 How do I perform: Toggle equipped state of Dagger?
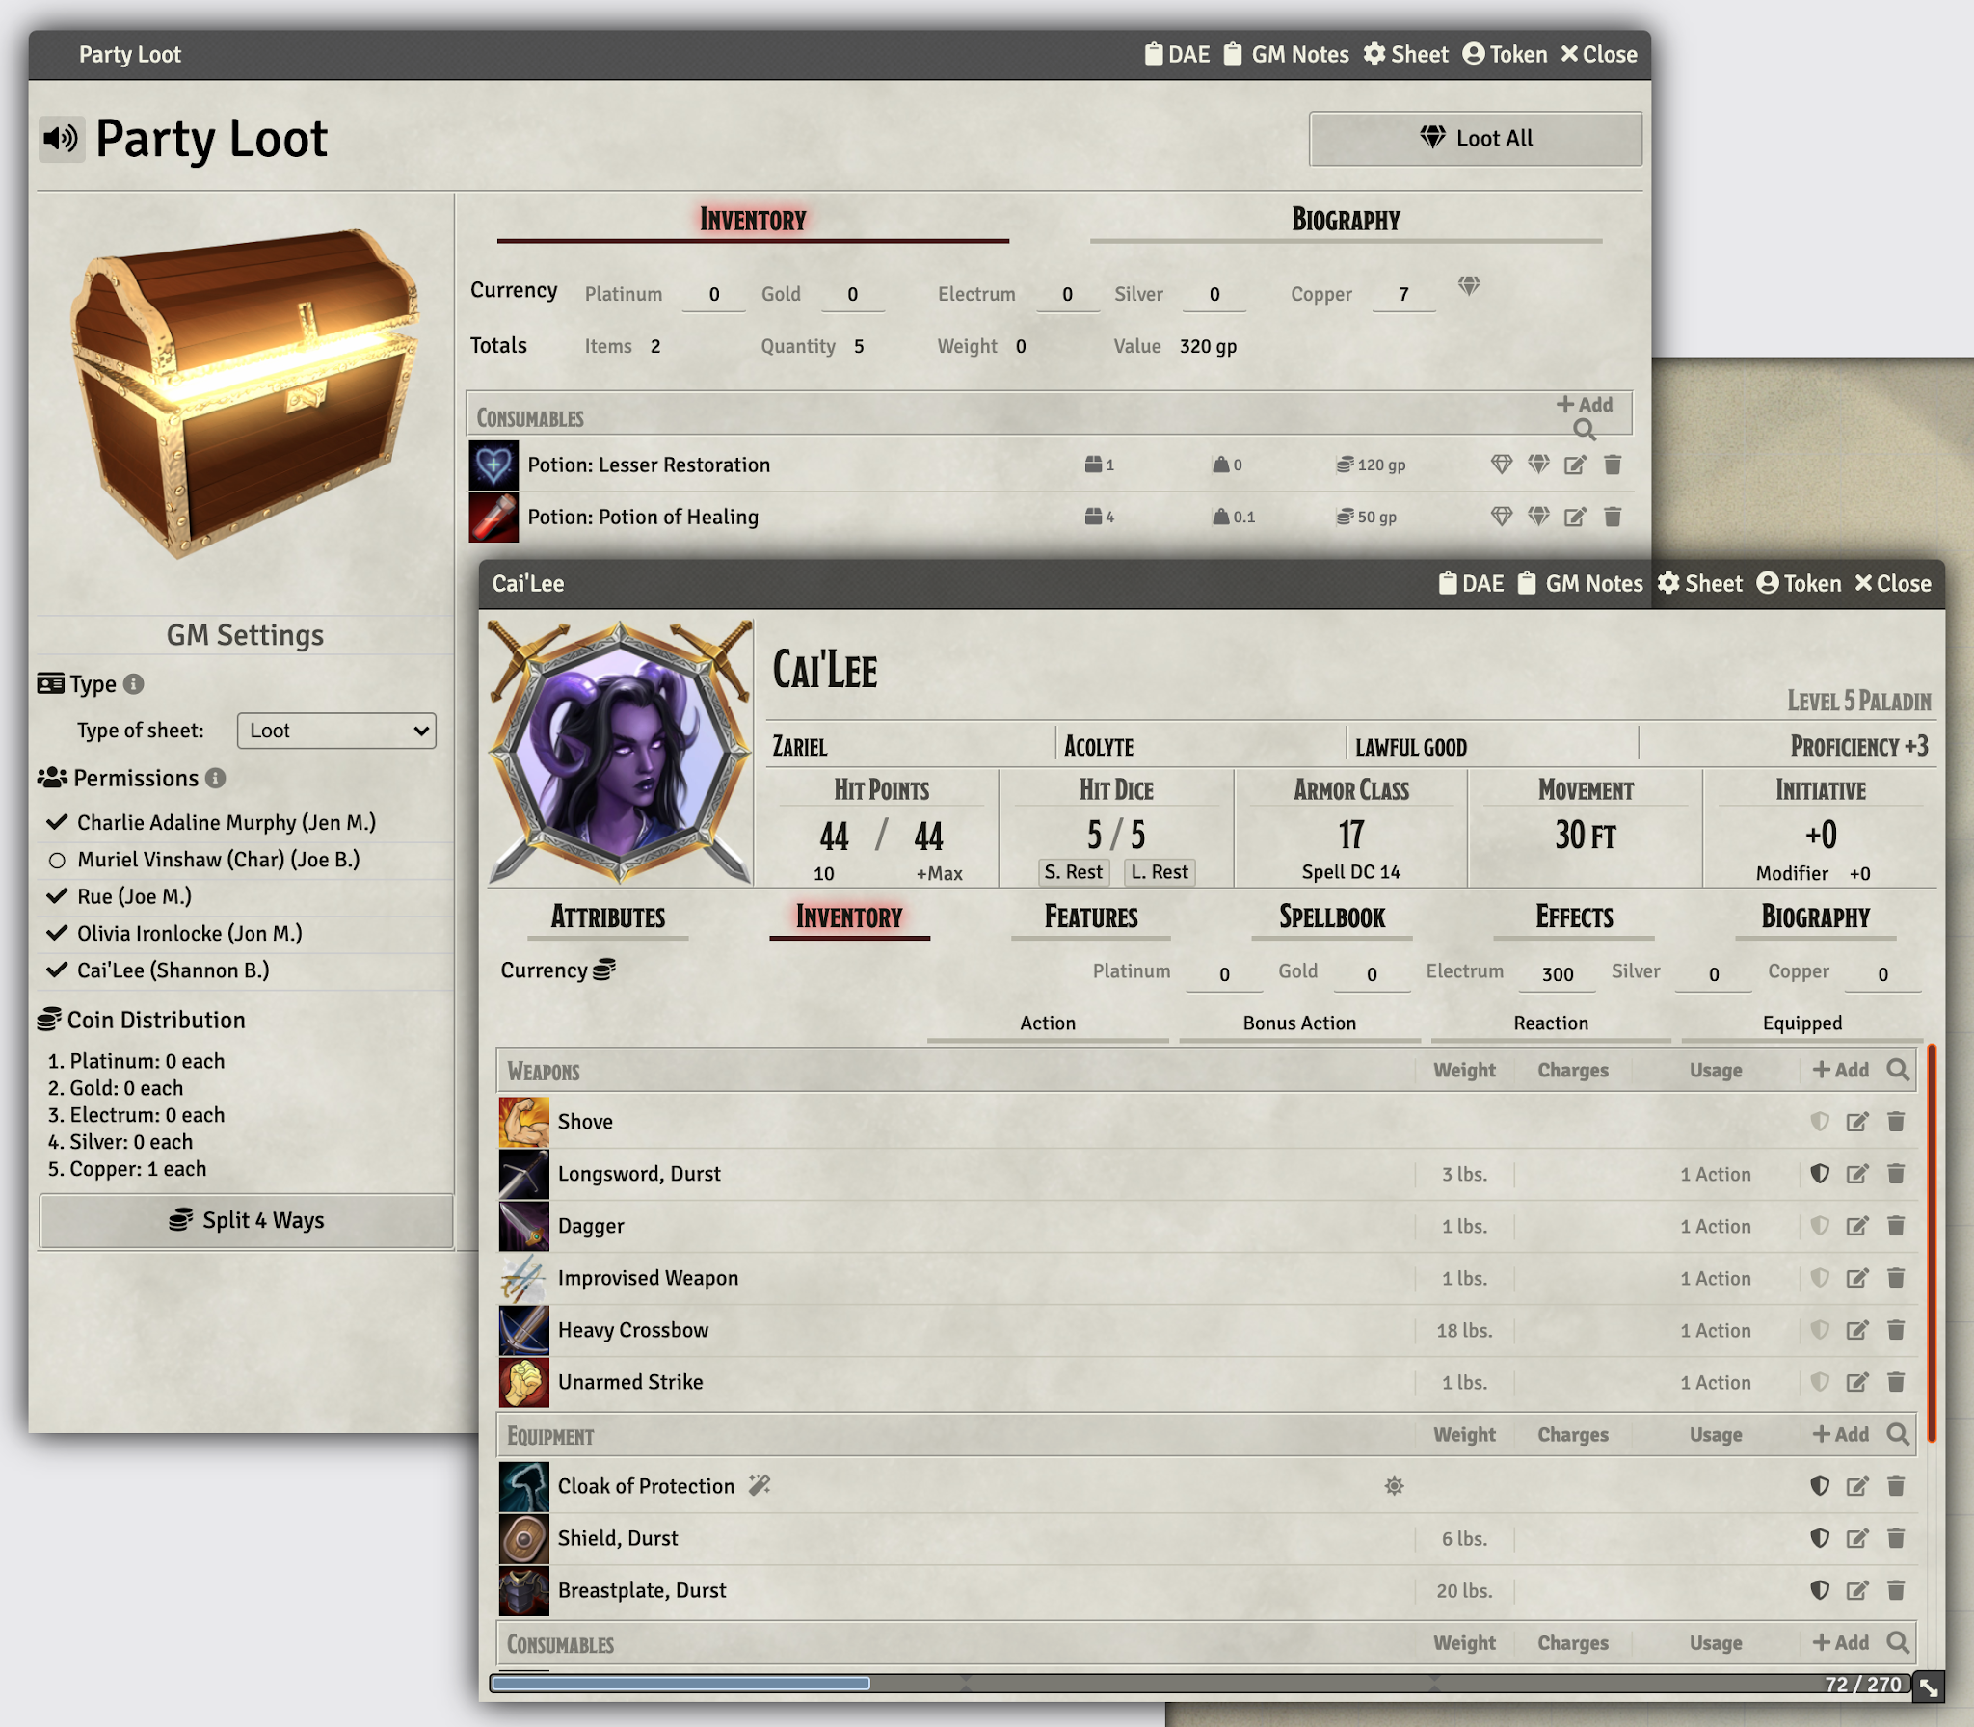click(x=1820, y=1226)
